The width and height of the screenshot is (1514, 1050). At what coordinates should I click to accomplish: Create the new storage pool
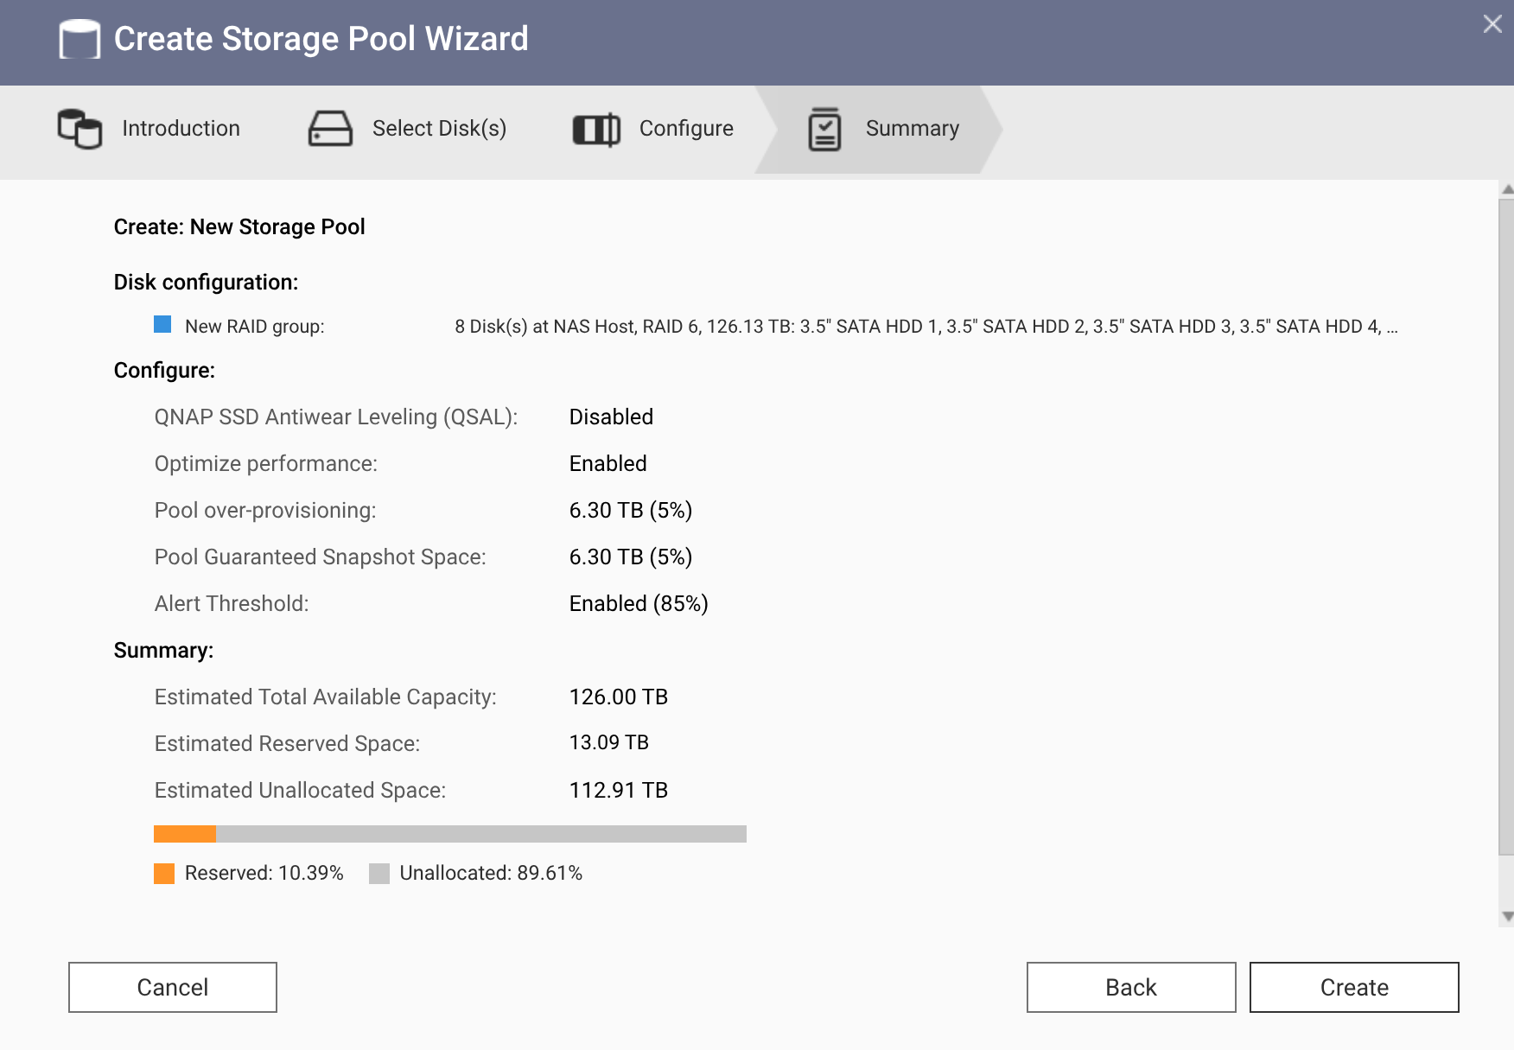1354,987
